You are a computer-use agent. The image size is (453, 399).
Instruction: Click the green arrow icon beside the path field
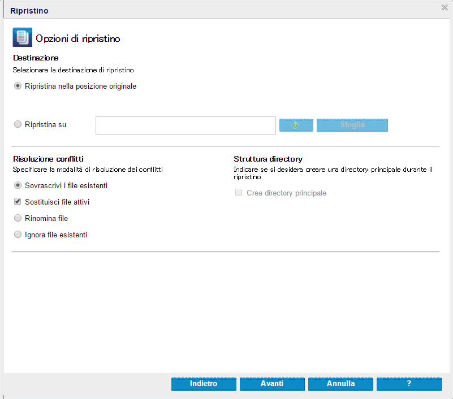[296, 125]
